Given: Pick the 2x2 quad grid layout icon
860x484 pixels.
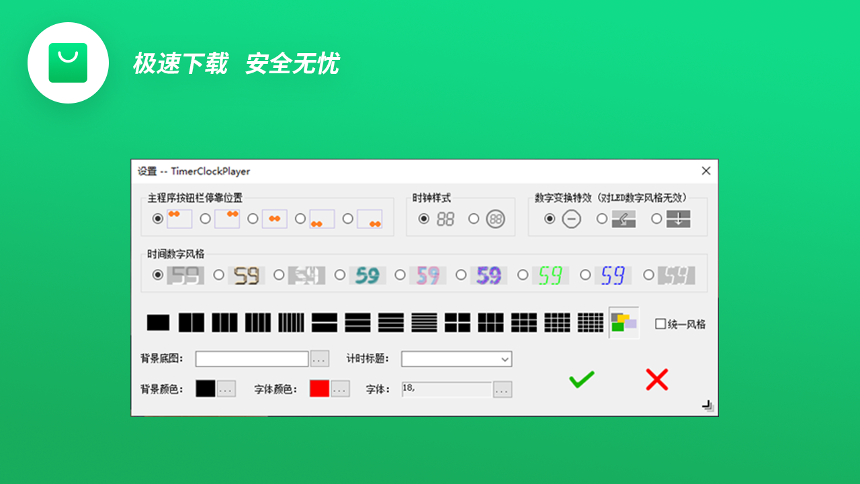Looking at the screenshot, I should pos(456,323).
